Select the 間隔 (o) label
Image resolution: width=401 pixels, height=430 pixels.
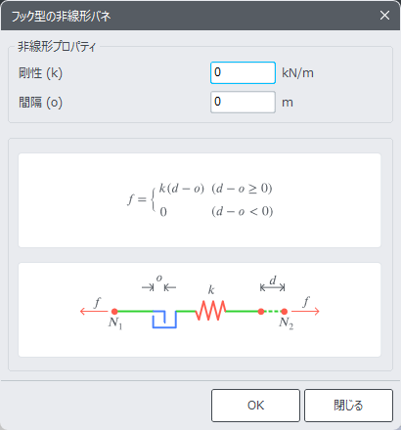40,103
